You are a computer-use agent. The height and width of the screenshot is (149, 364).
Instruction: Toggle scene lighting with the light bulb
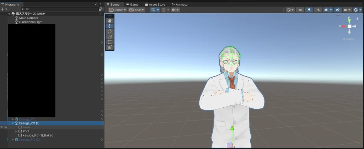[x=309, y=10]
